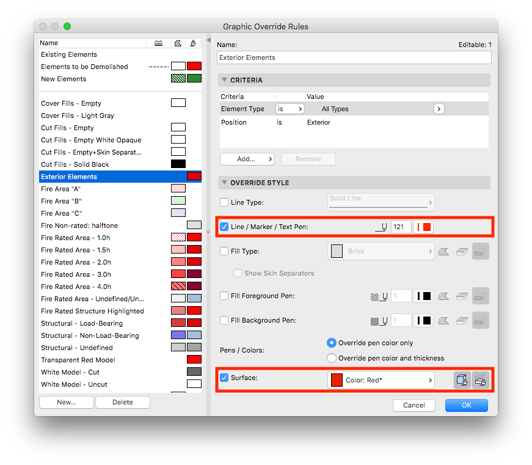The image size is (532, 465).
Task: Click the OK button
Action: point(467,406)
